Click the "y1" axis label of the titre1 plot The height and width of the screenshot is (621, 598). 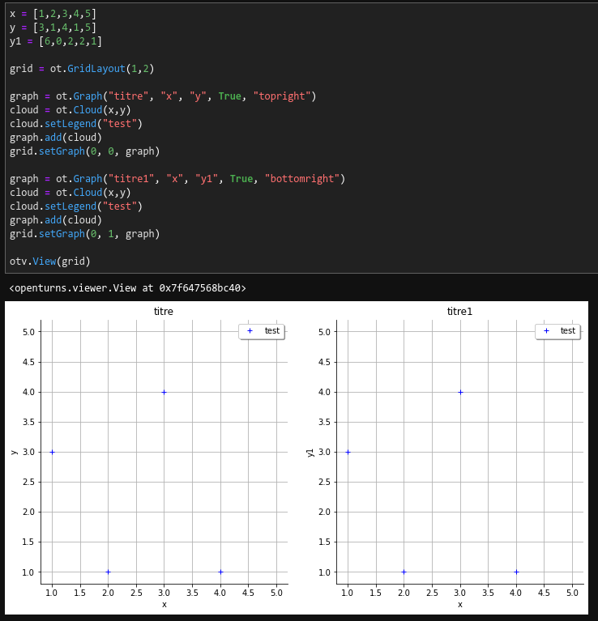tap(310, 453)
